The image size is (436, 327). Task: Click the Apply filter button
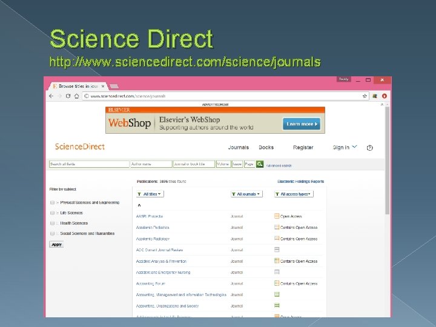click(x=56, y=245)
